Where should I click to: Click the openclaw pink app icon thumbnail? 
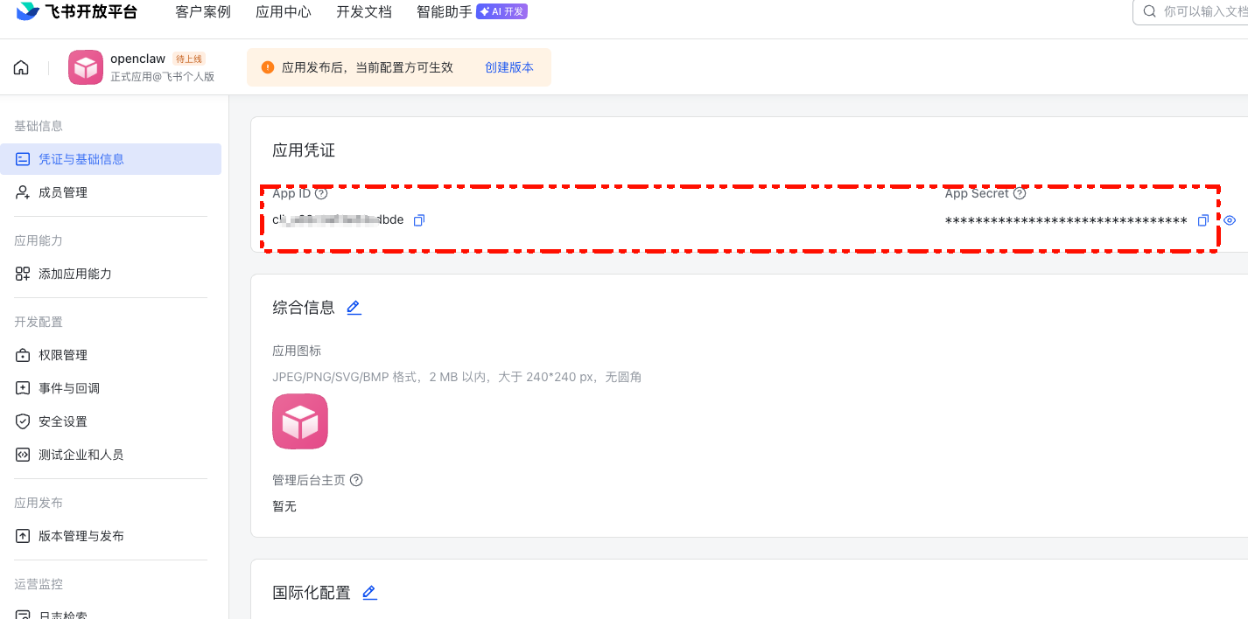pos(85,66)
